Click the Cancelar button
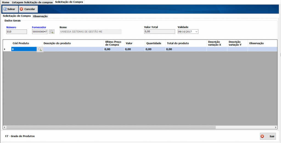This screenshot has width=281, height=143. tap(27, 9)
